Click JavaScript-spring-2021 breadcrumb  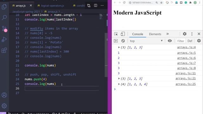click(26, 12)
